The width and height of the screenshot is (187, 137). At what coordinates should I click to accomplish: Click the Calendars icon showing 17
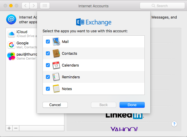[56, 65]
